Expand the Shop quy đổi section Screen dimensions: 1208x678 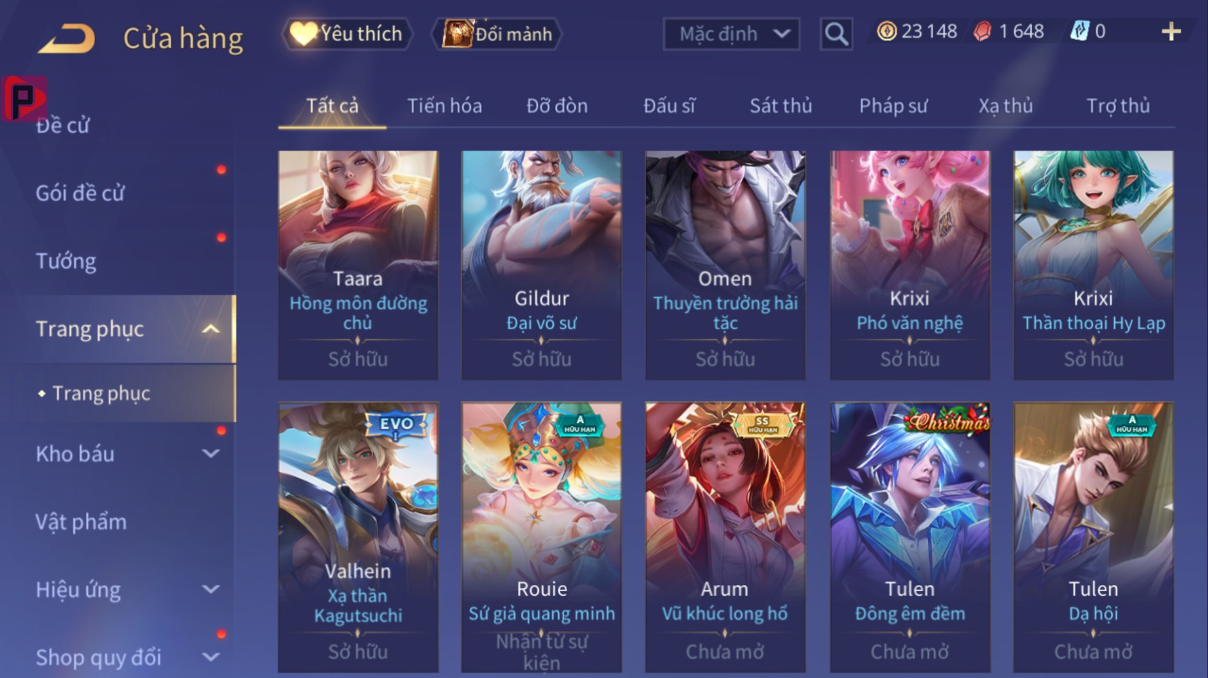pos(210,657)
